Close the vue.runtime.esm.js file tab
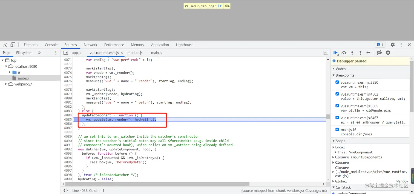414x194 pixels. coord(122,53)
